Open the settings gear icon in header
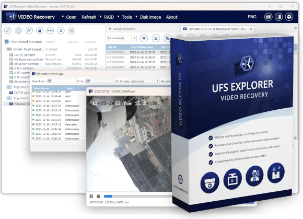 (x=289, y=17)
